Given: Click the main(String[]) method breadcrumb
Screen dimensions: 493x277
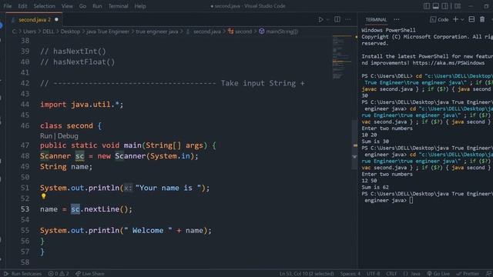Looking at the screenshot, I should 279,32.
